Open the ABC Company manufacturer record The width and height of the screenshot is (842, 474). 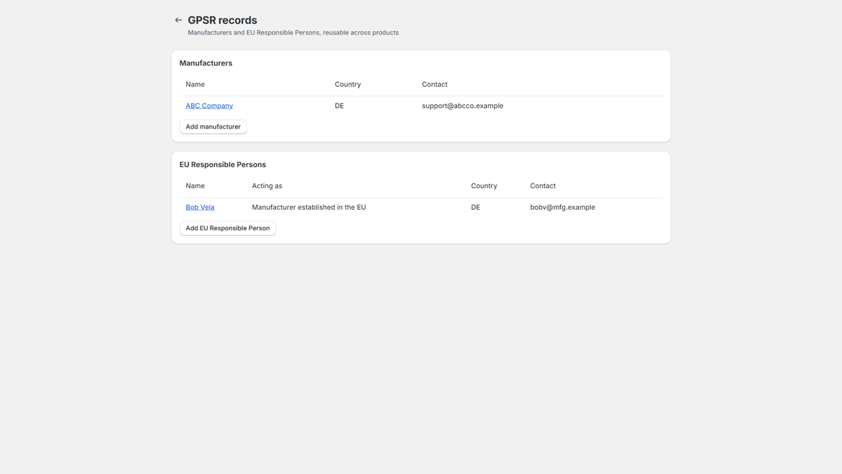(x=209, y=106)
